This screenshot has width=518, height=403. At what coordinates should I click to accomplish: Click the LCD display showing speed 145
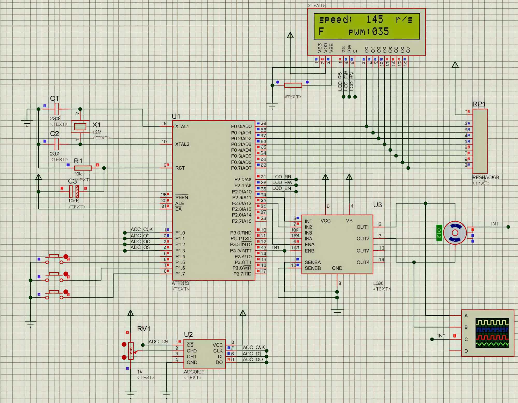[x=366, y=26]
